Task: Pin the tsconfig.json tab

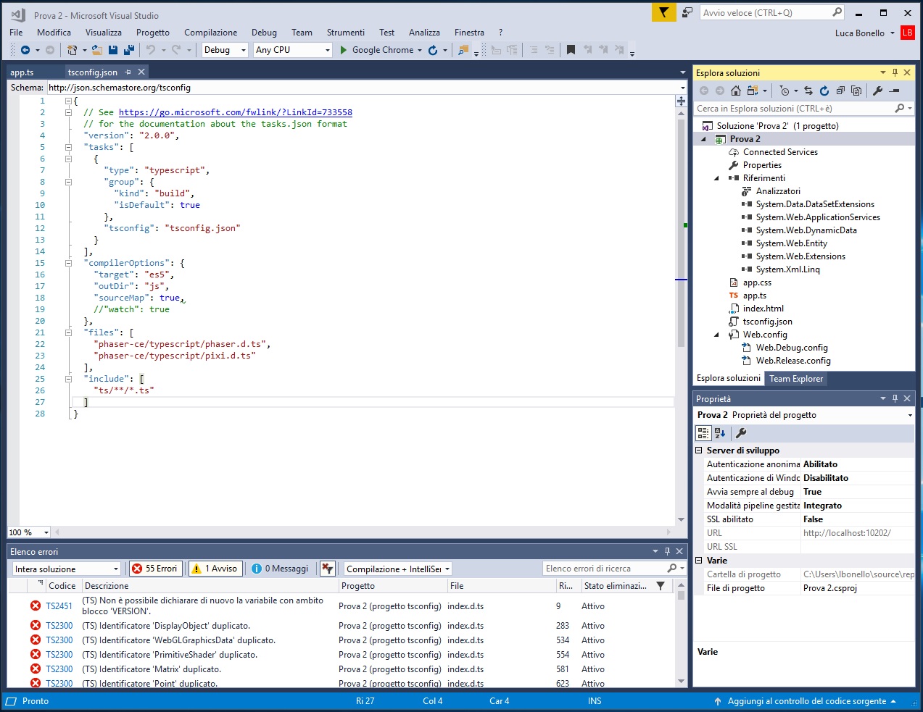Action: [x=128, y=72]
